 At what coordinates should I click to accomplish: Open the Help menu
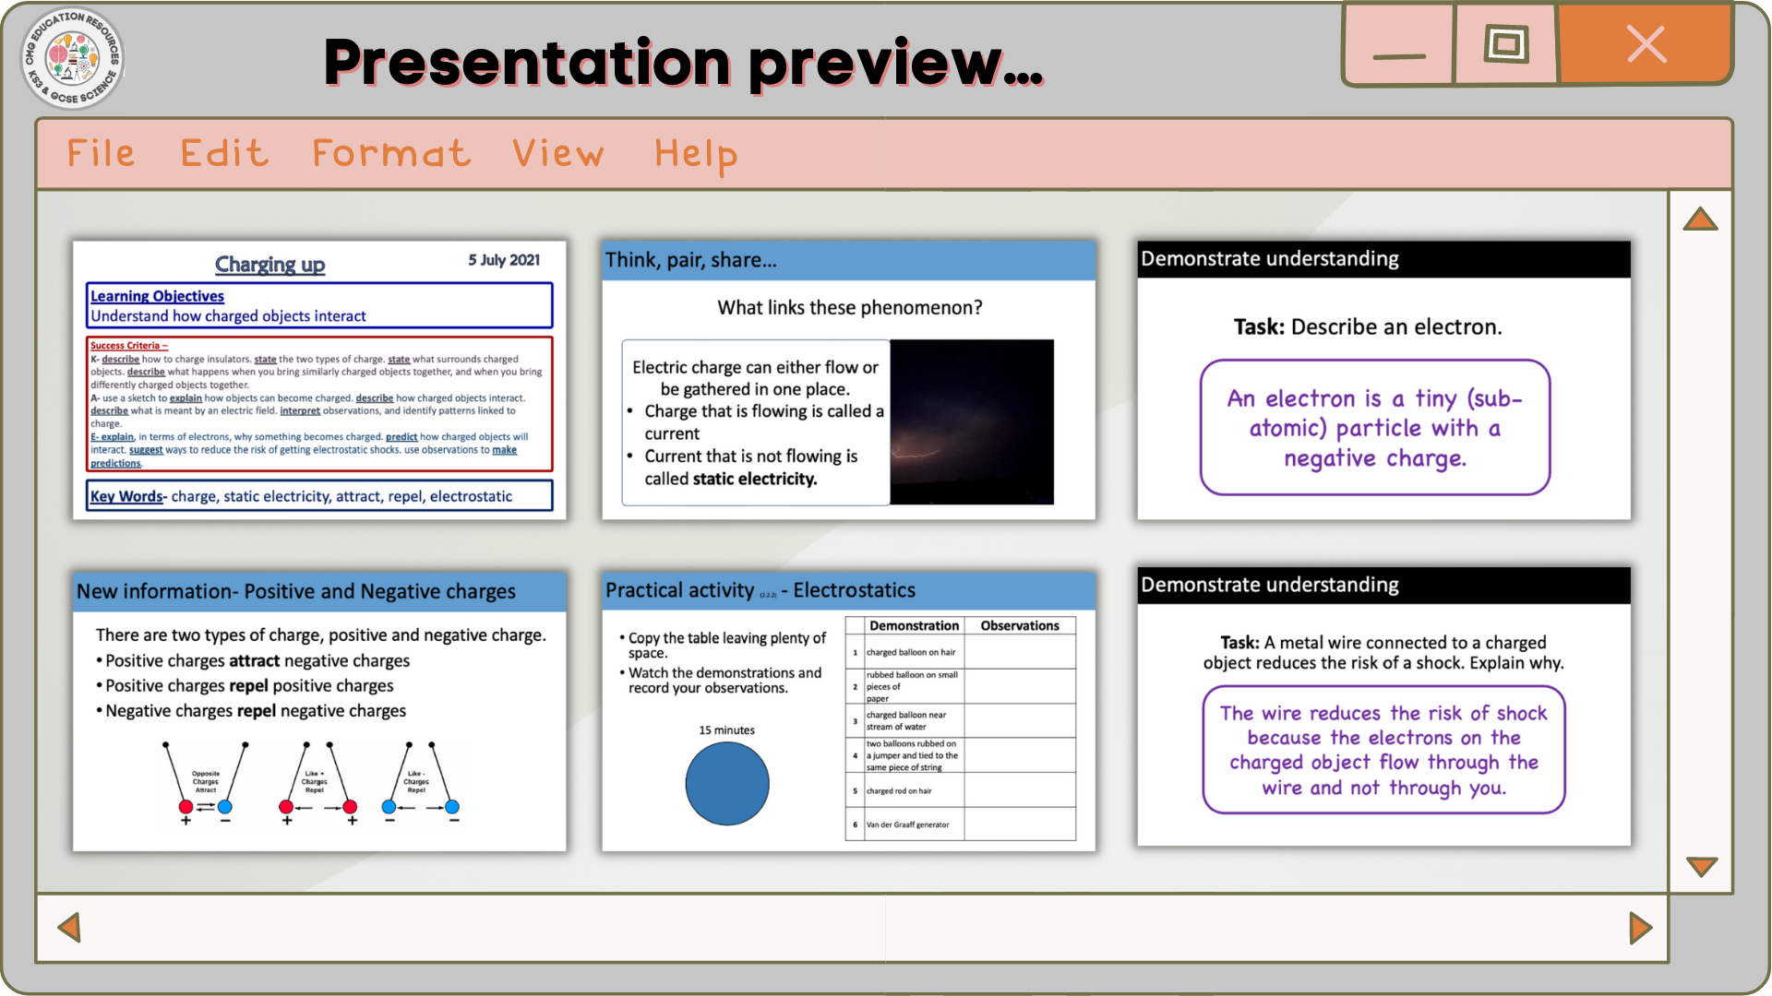point(696,153)
